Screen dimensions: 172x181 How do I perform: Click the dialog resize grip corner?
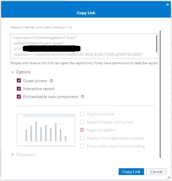tap(168, 177)
